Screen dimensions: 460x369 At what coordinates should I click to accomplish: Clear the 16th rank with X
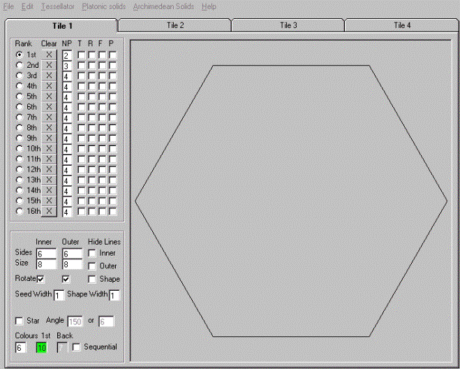(x=49, y=211)
